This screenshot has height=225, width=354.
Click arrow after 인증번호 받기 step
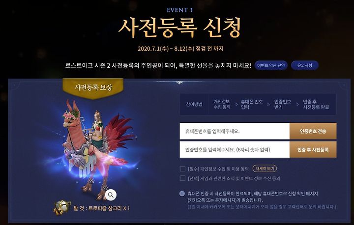[x=297, y=105]
